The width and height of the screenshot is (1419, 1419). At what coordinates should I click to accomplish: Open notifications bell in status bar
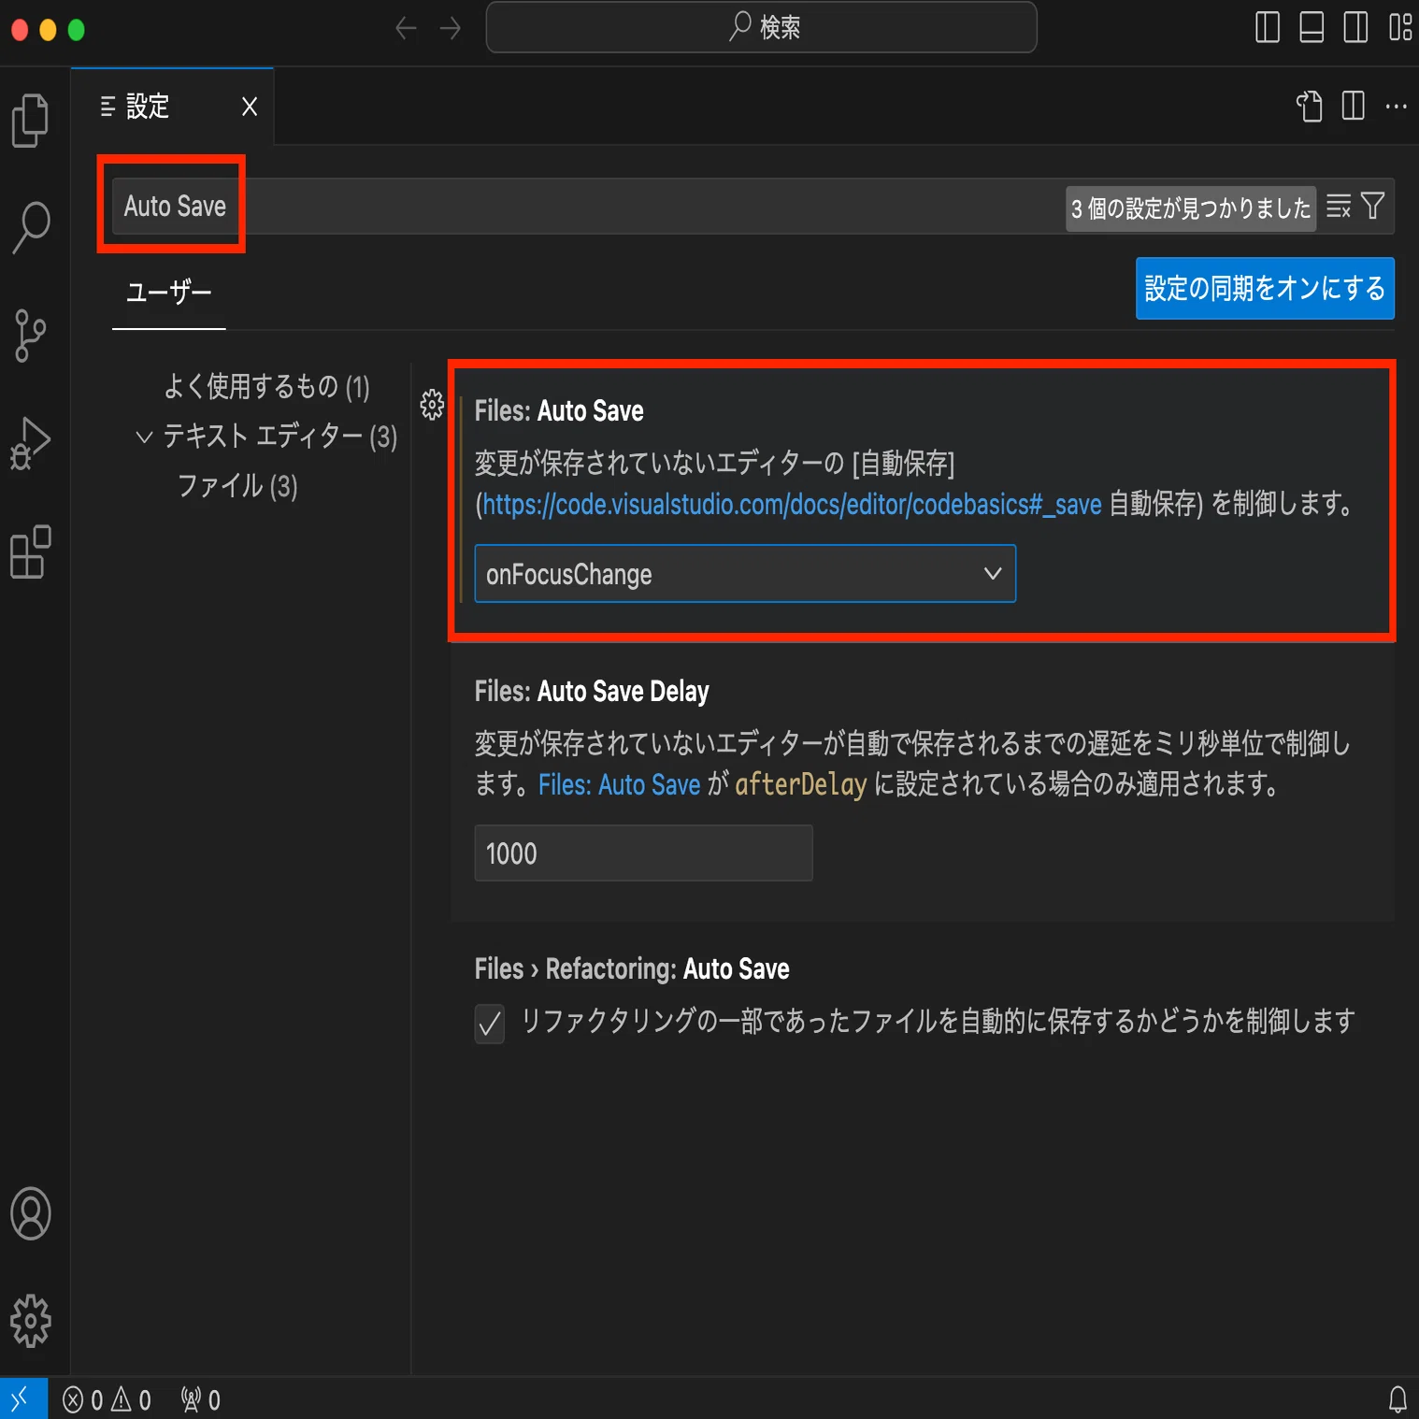1397,1399
